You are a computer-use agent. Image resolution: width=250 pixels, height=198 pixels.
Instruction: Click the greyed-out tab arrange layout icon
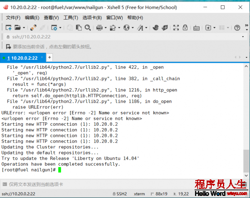coord(222,28)
